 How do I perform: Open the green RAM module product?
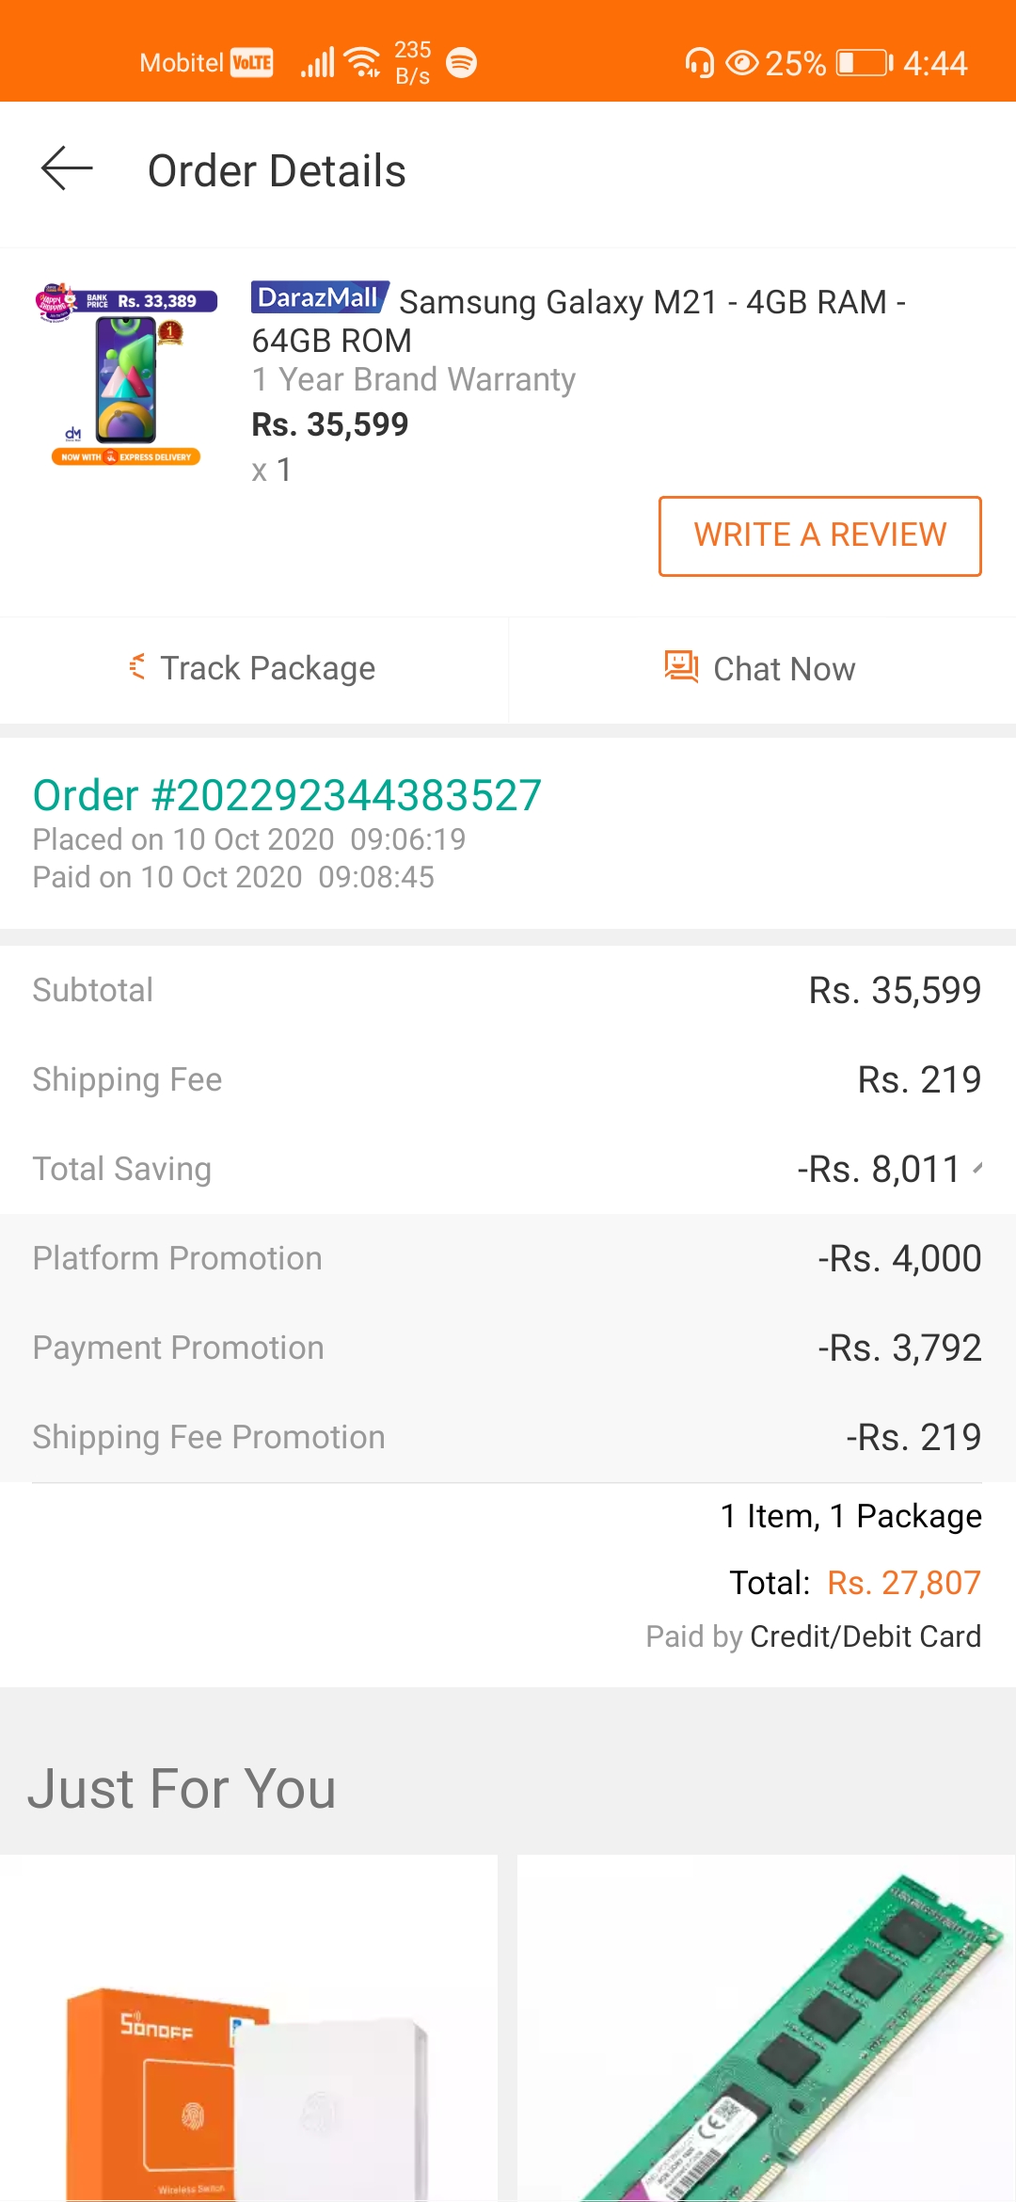pyautogui.click(x=767, y=2028)
